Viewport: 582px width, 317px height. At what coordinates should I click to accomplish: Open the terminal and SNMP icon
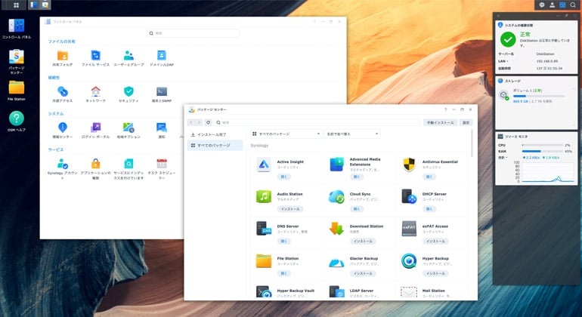point(162,91)
